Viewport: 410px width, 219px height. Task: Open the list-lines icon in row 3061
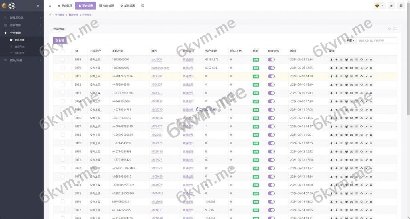click(341, 76)
